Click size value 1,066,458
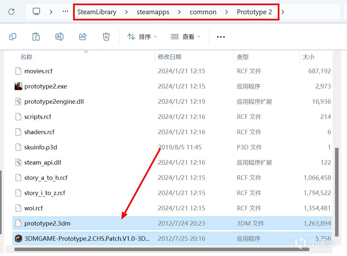The height and width of the screenshot is (256, 347). point(317,178)
